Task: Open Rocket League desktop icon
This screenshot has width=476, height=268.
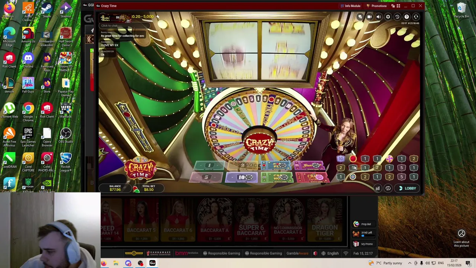Action: click(66, 162)
